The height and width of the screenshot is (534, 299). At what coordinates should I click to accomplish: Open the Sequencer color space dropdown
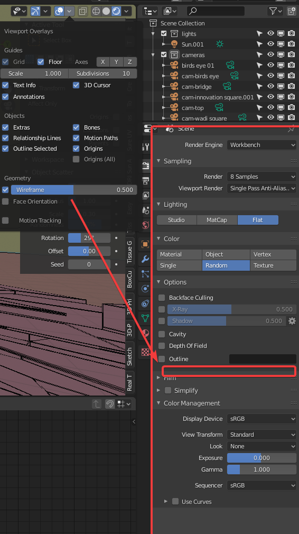(261, 486)
